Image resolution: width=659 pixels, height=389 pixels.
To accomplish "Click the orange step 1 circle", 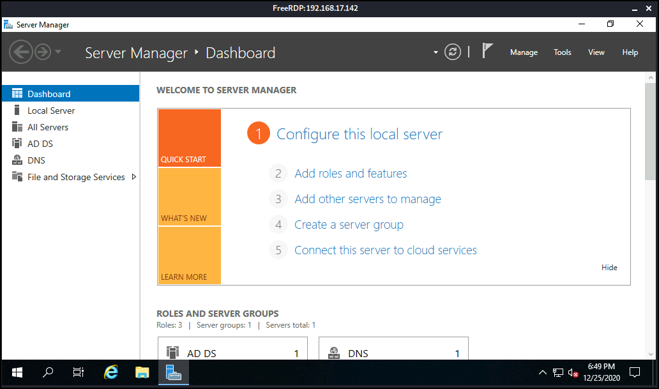I will 259,133.
